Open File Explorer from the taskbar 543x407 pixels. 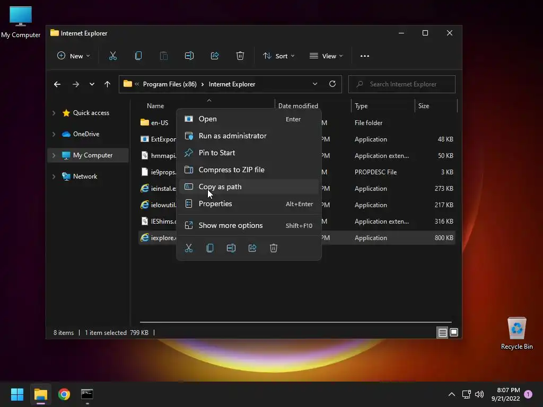click(40, 394)
